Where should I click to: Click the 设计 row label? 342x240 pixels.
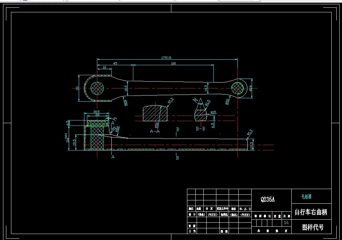click(x=192, y=214)
